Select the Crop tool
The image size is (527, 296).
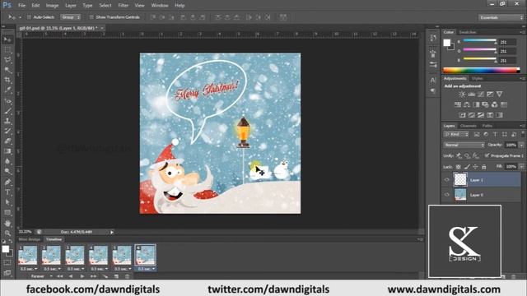coord(7,80)
